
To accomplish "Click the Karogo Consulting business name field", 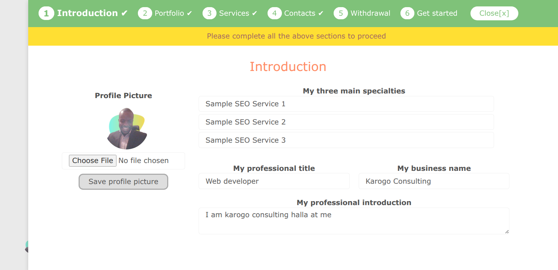I will (x=433, y=181).
